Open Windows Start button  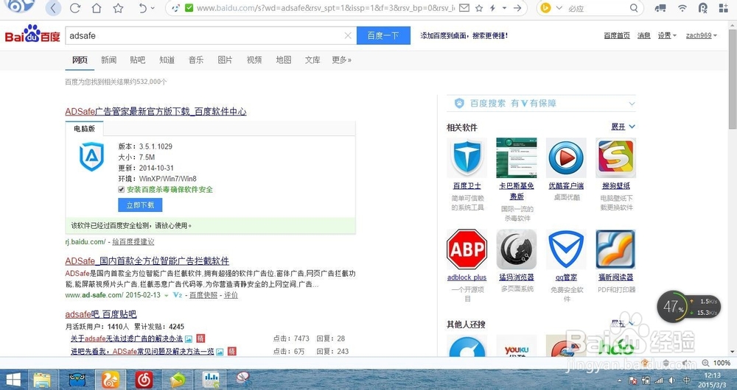point(13,380)
